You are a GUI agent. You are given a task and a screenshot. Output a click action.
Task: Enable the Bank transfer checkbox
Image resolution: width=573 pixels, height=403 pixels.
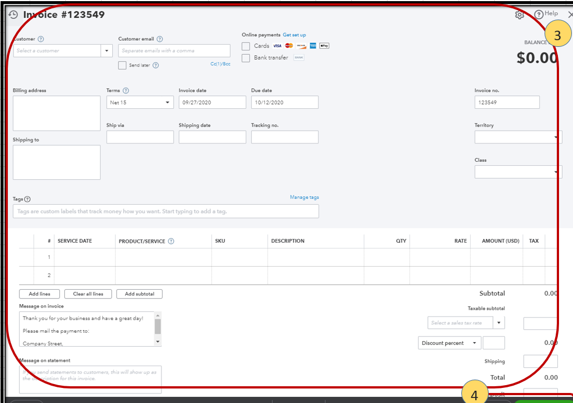pos(246,58)
